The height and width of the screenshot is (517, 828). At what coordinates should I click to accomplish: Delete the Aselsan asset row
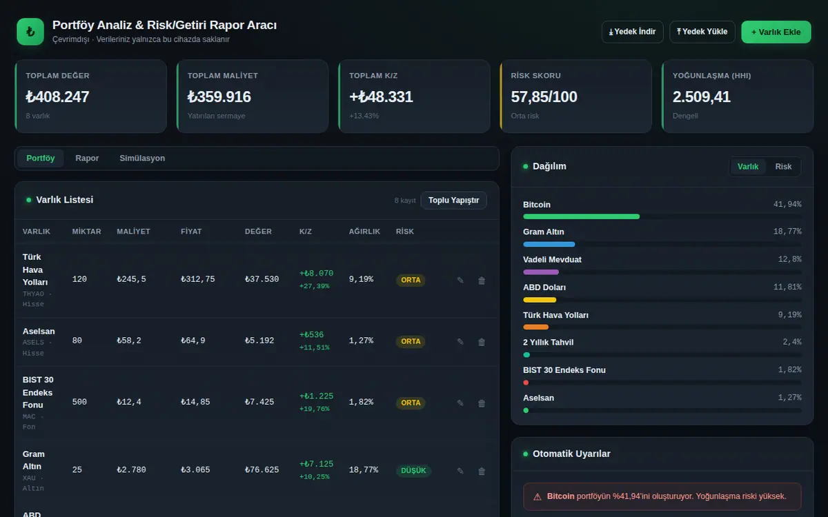(x=482, y=342)
